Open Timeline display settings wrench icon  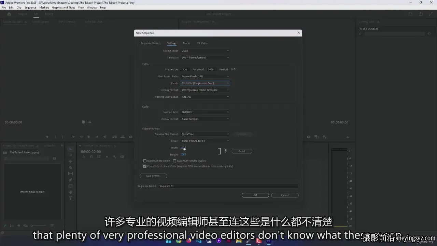(114, 157)
